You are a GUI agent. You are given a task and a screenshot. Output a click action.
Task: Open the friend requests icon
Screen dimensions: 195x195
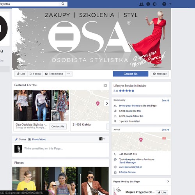coord(142,4)
